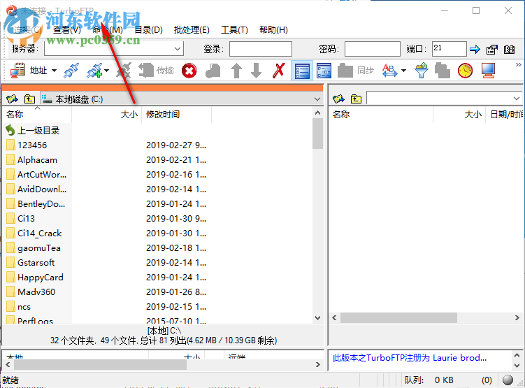Click local list scroll up arrow
The image size is (525, 388).
[x=317, y=113]
